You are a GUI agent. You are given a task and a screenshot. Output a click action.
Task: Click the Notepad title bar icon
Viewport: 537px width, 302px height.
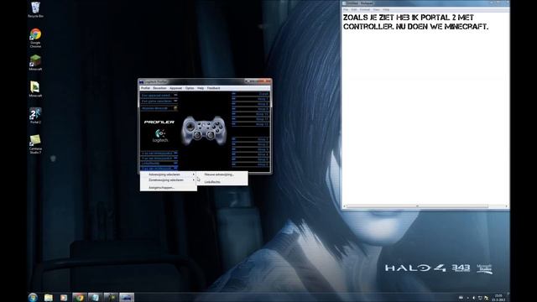pos(344,3)
